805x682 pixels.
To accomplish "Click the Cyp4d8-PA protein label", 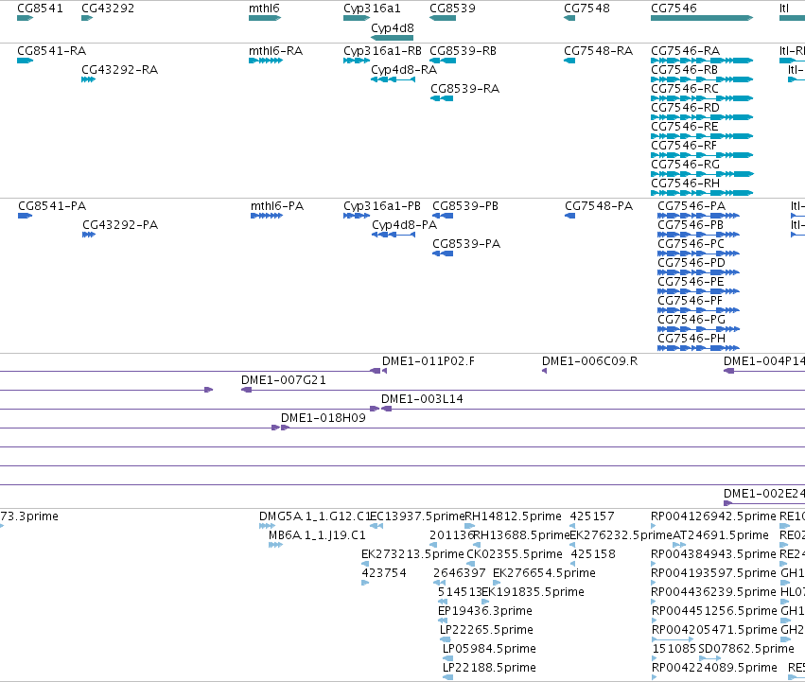I will [405, 225].
